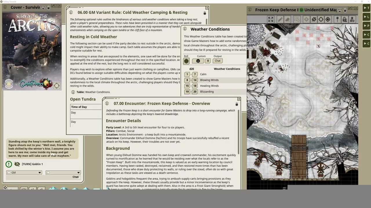Viewport: 371px width, 208px height.
Task: Click the crossed-out target tool on map toolbar
Action: click(x=314, y=19)
